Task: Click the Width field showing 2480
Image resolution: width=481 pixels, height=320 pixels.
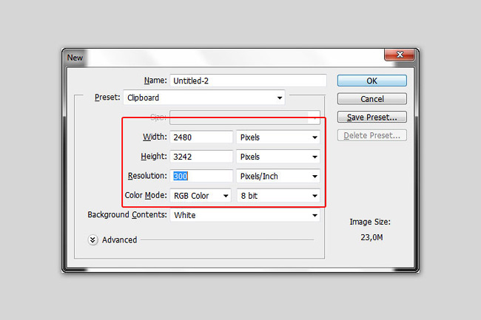Action: pyautogui.click(x=201, y=137)
